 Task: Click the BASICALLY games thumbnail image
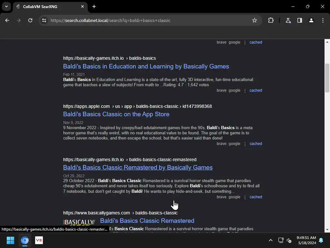tap(79, 222)
